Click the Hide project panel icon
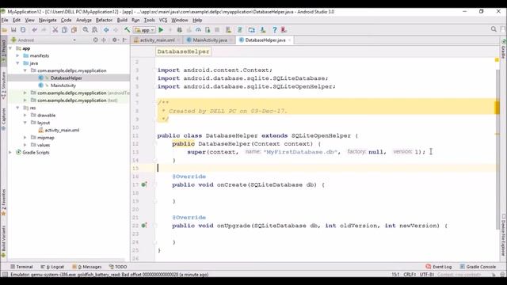 (124, 40)
